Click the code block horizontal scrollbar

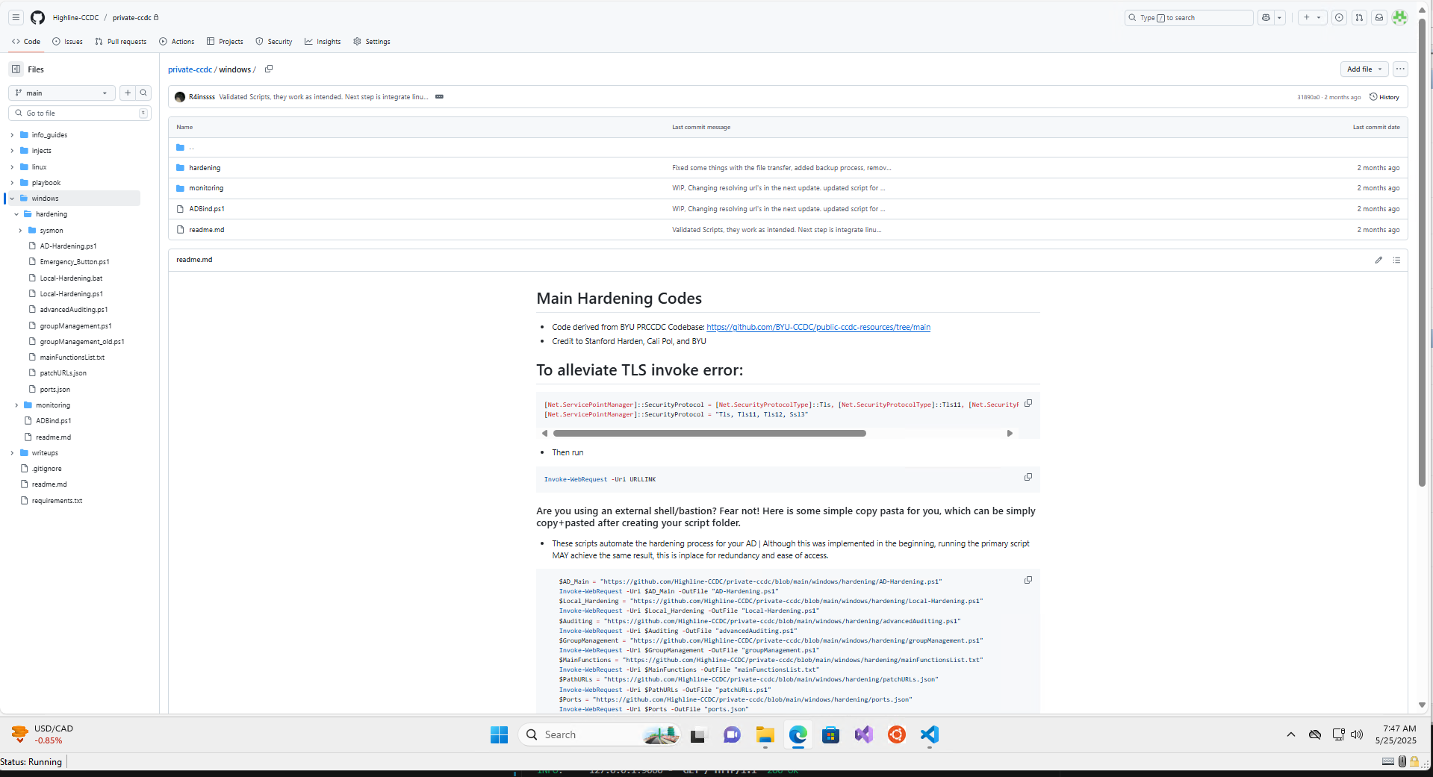(709, 434)
